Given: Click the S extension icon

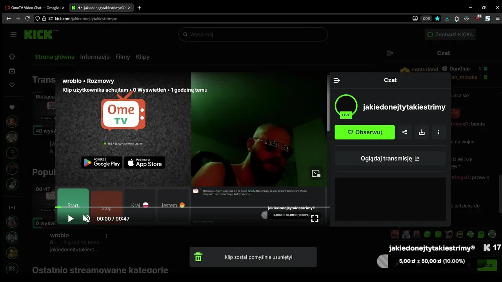Looking at the screenshot, I should (x=487, y=18).
